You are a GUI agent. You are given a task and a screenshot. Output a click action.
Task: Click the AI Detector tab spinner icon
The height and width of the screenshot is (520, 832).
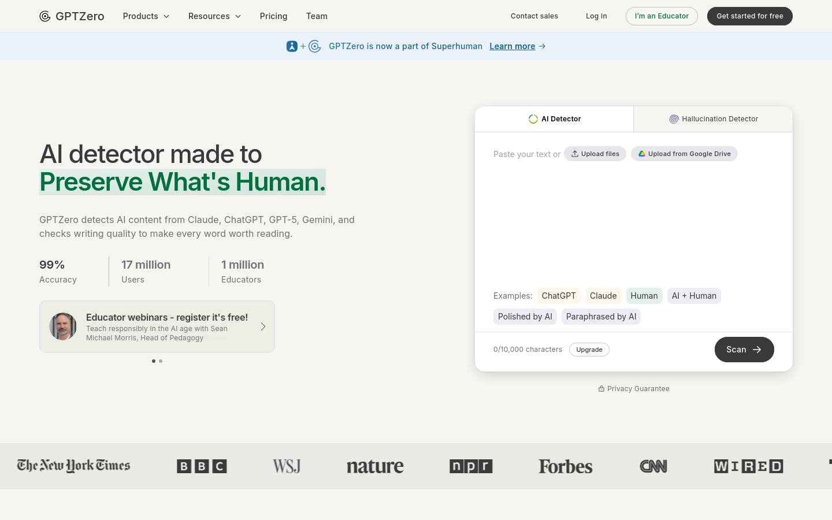point(533,119)
